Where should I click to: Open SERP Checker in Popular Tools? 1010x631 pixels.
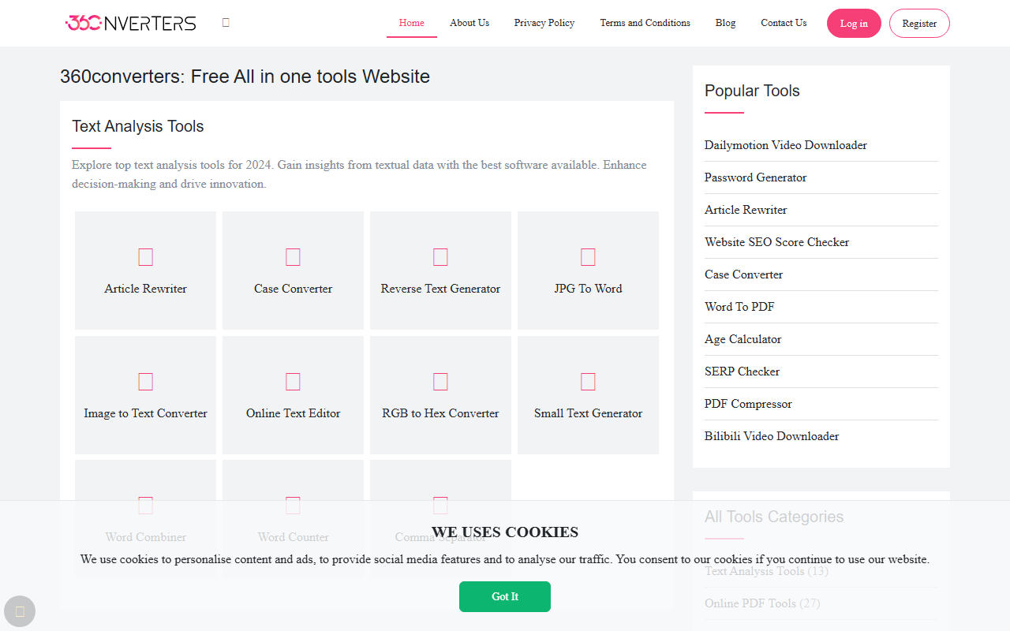coord(742,372)
